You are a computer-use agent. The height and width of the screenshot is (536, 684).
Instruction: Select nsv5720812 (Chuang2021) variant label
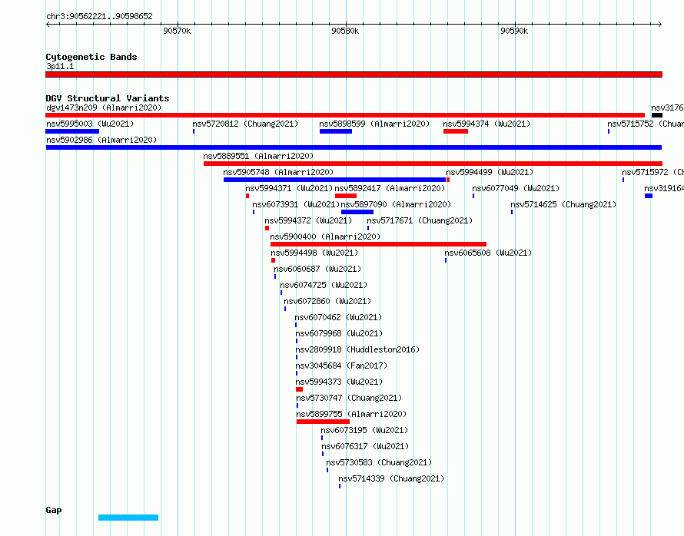[x=245, y=124]
